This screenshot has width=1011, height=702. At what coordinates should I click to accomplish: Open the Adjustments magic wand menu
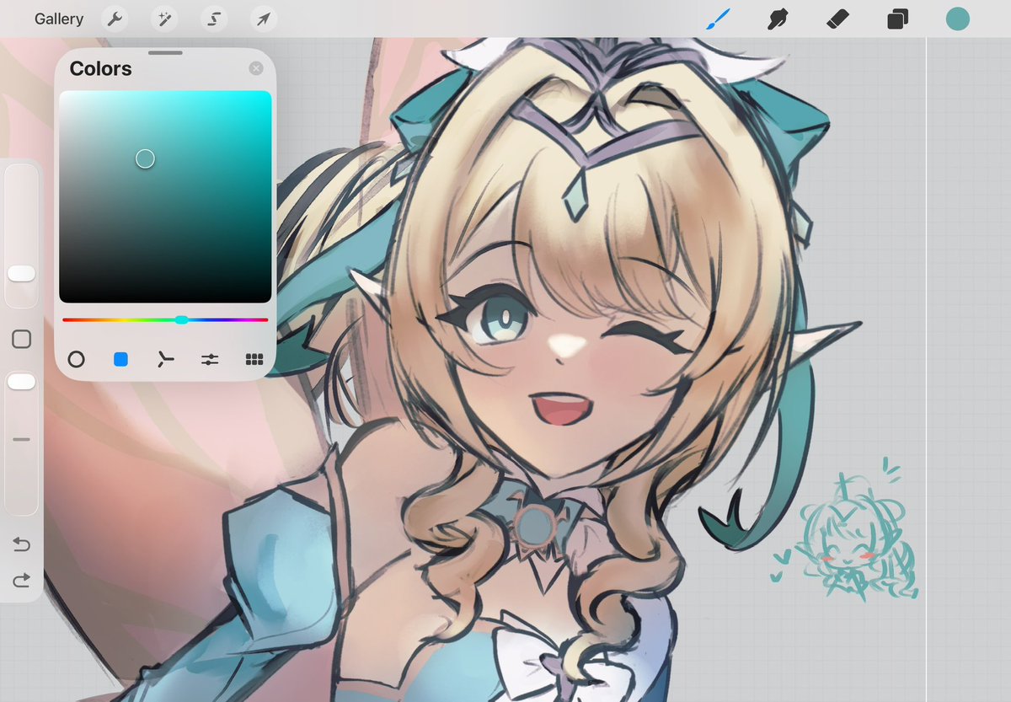pos(164,19)
